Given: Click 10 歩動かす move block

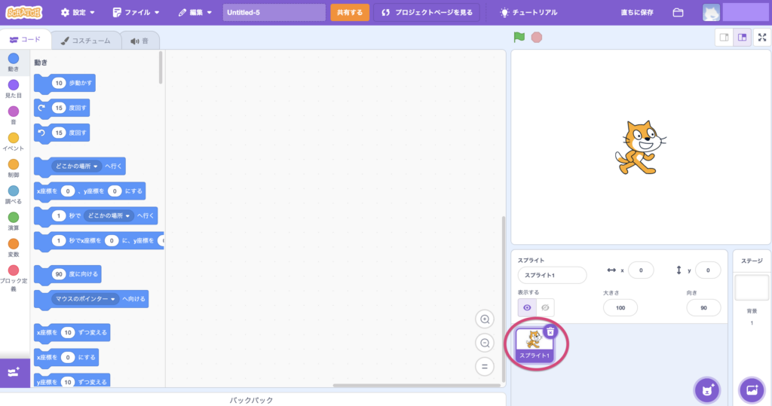Looking at the screenshot, I should coord(65,84).
